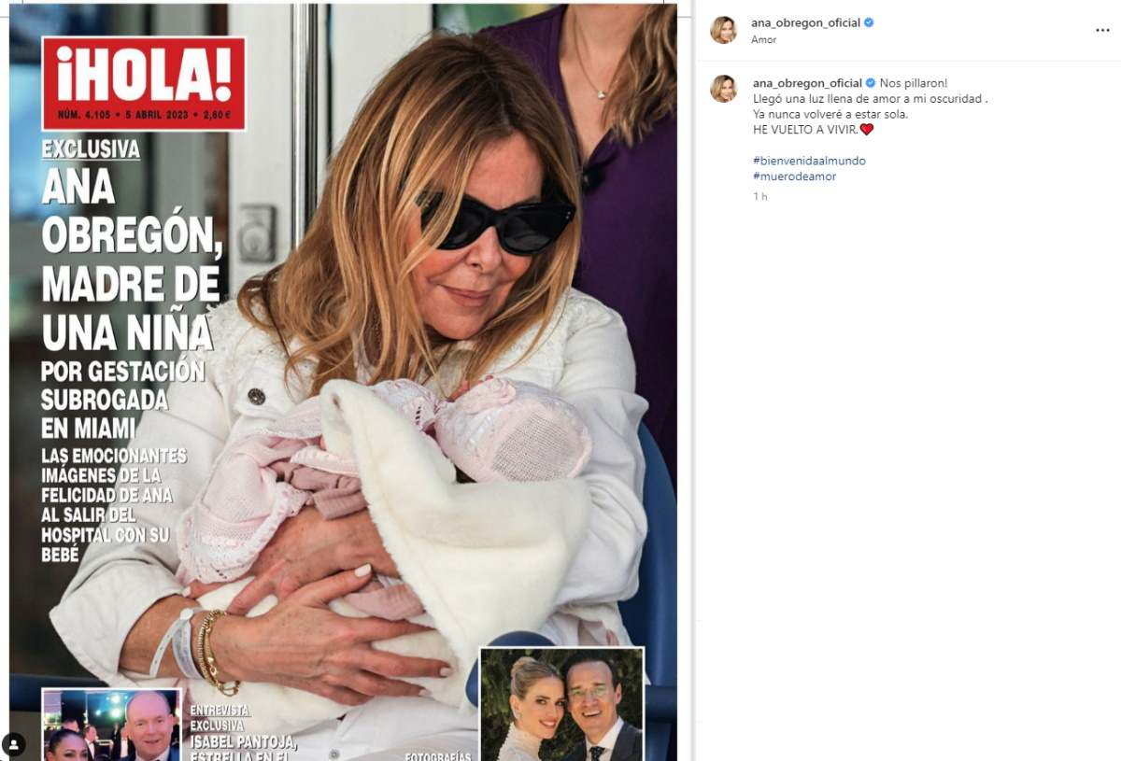Screen dimensions: 1121x761
Task: Open the three-dot more options menu
Action: click(1102, 30)
